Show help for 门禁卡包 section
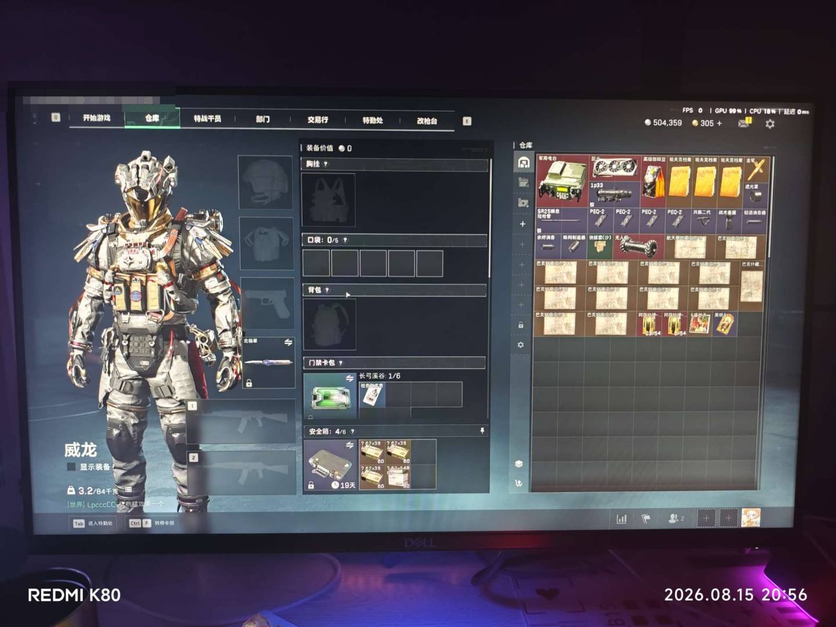Image resolution: width=836 pixels, height=627 pixels. pyautogui.click(x=341, y=363)
